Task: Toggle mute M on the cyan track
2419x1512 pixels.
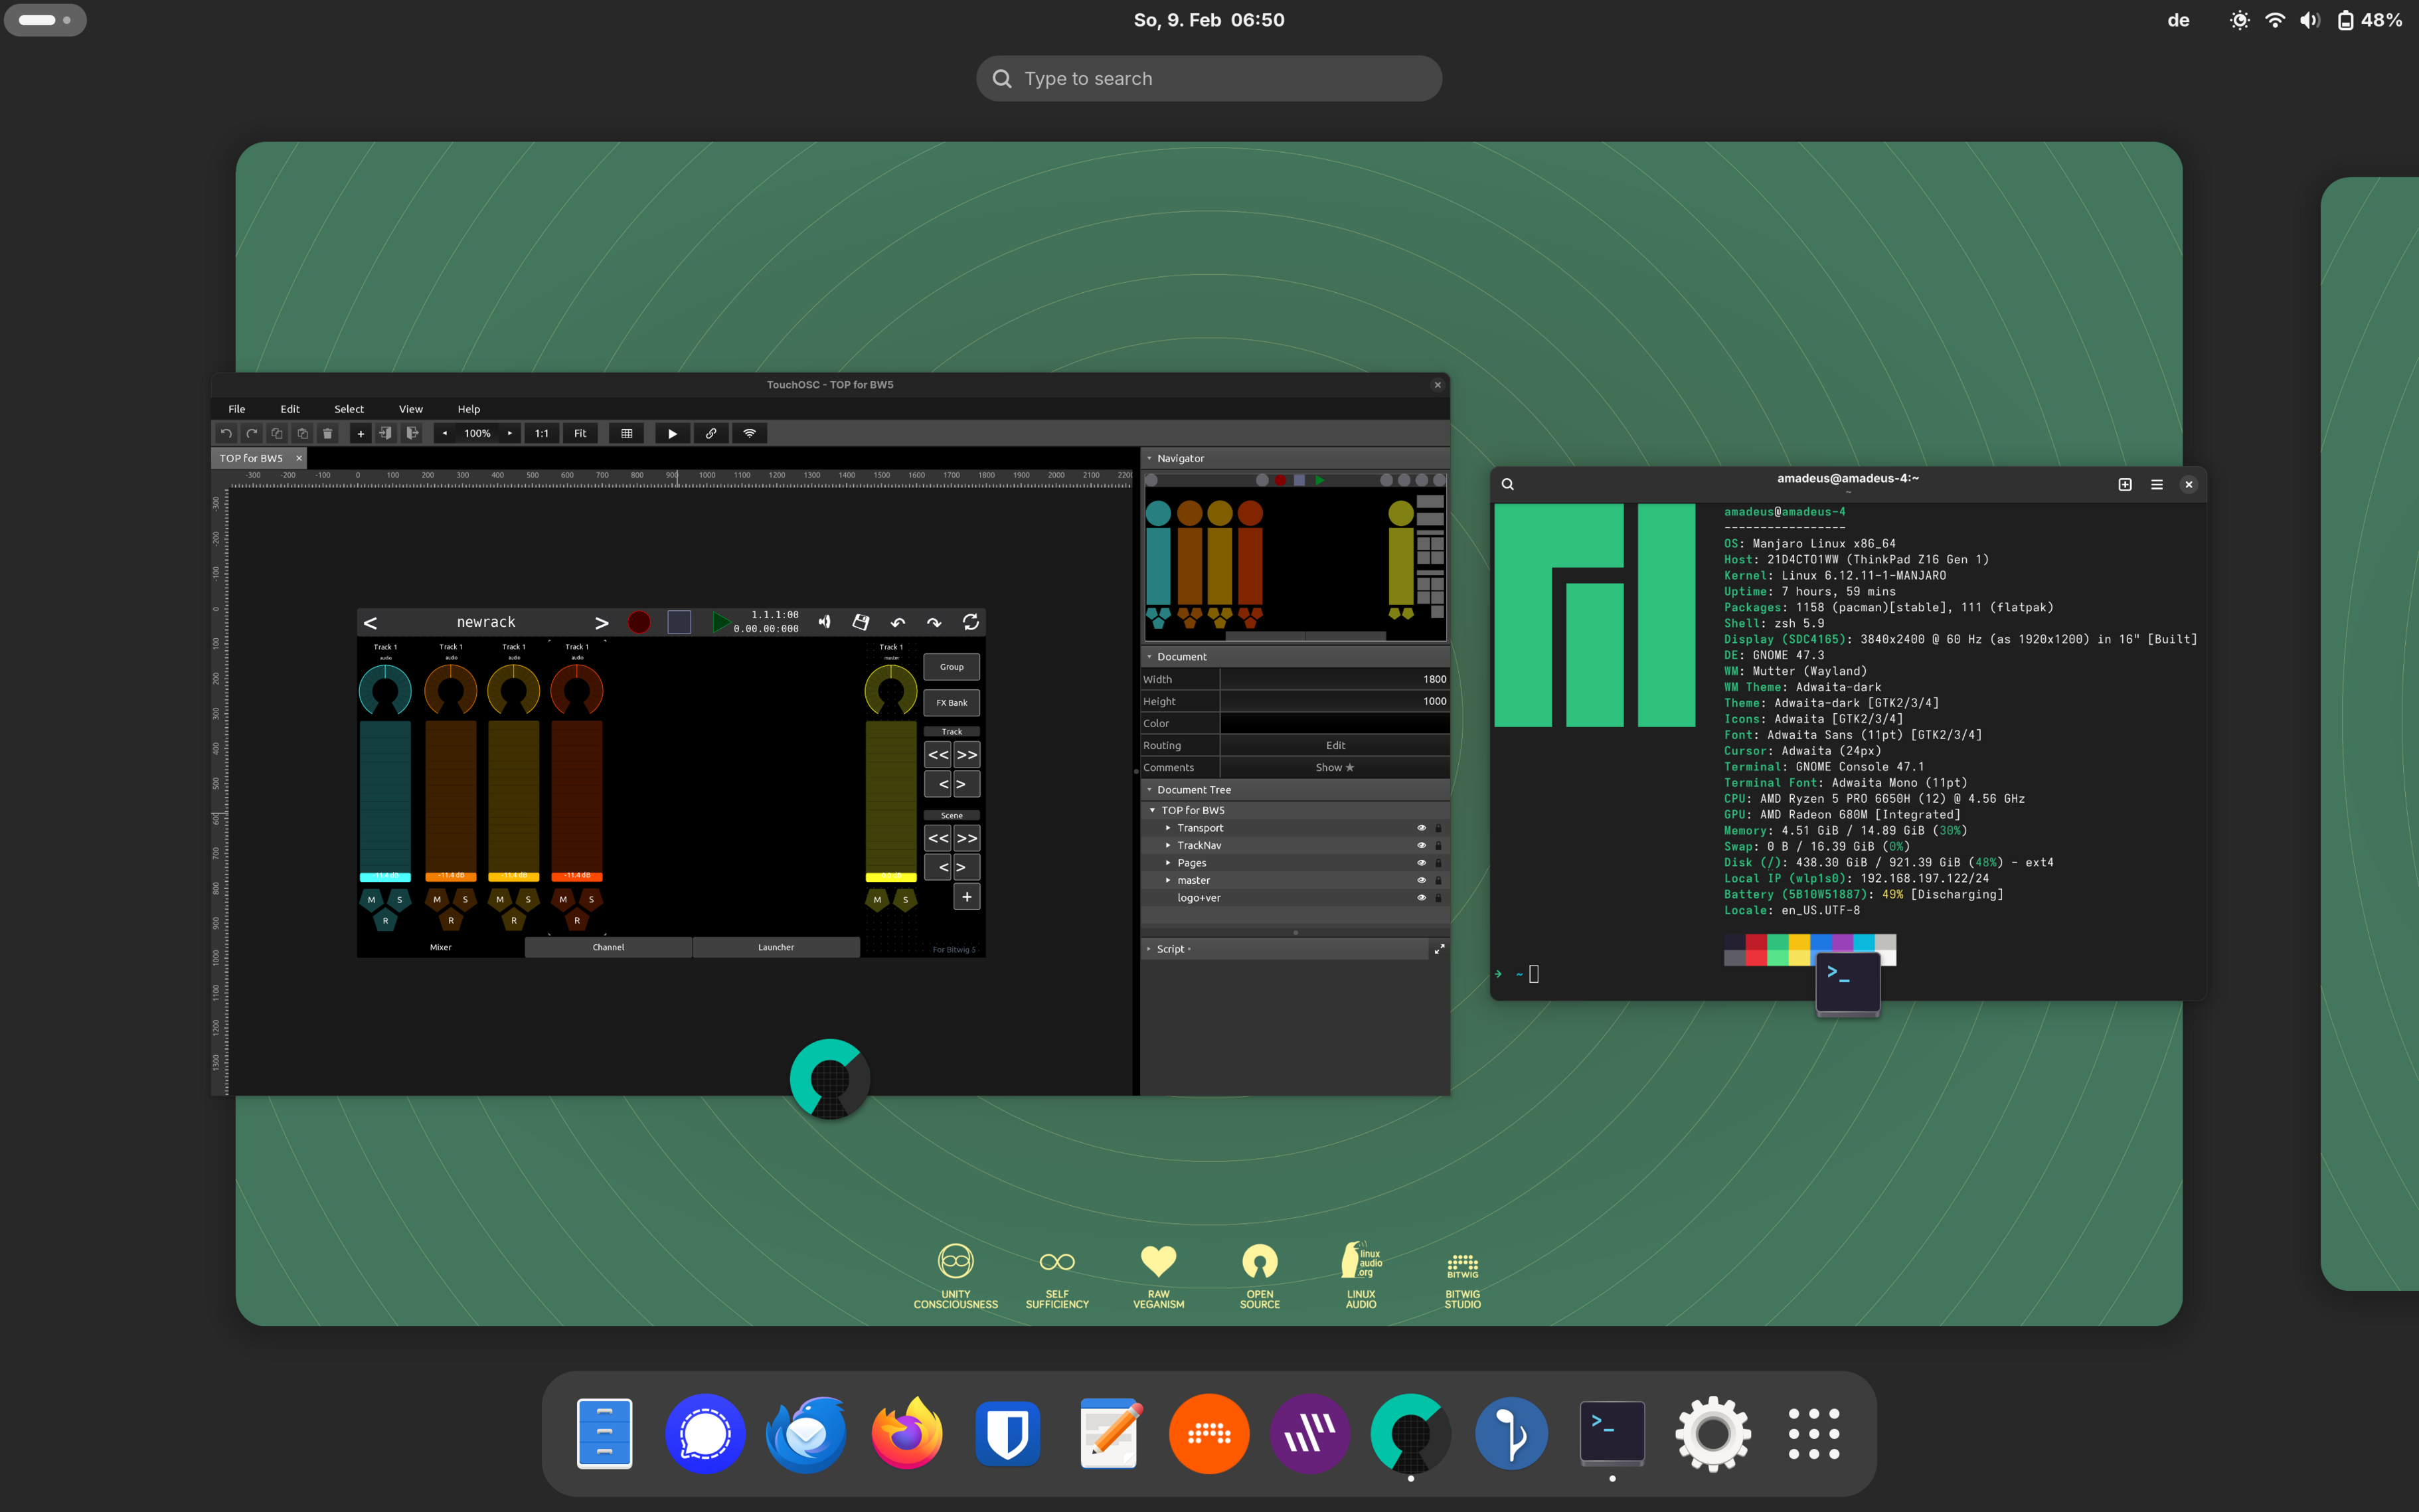Action: [x=372, y=900]
